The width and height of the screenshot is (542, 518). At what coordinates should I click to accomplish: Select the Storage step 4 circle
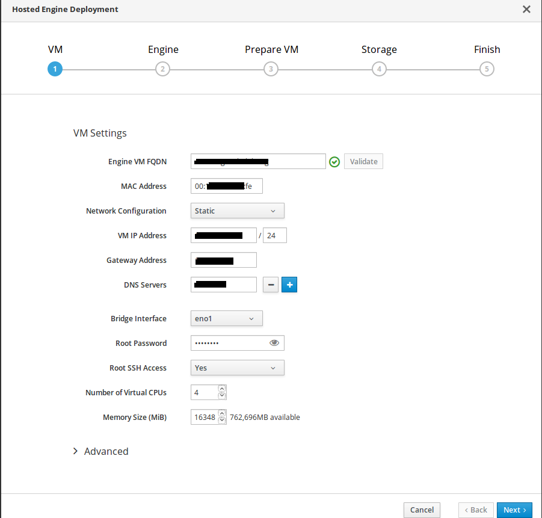coord(379,69)
